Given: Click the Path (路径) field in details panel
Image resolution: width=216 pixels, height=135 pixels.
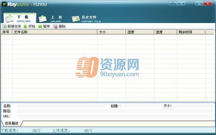Looking at the screenshot, I should [115, 111].
